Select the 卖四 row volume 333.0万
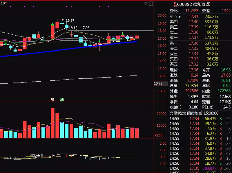 pyautogui.click(x=211, y=22)
